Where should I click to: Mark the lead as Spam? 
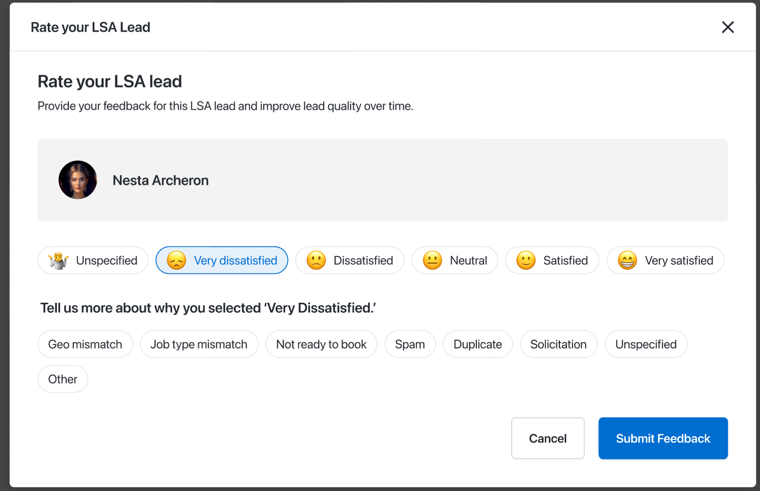pyautogui.click(x=410, y=344)
